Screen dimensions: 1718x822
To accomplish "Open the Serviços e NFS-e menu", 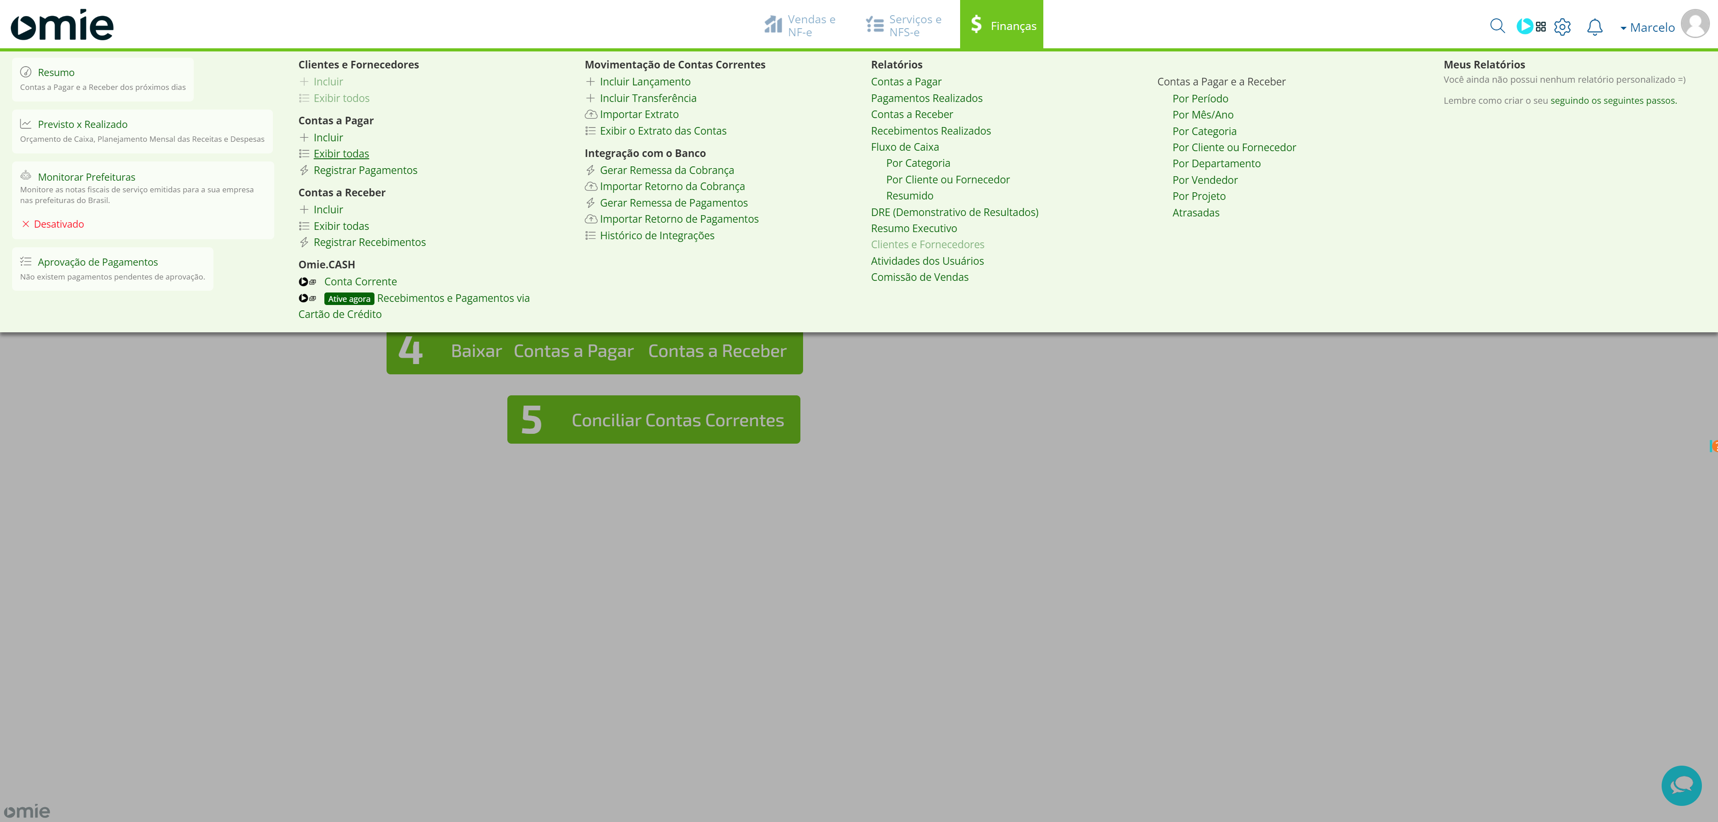I will (904, 25).
